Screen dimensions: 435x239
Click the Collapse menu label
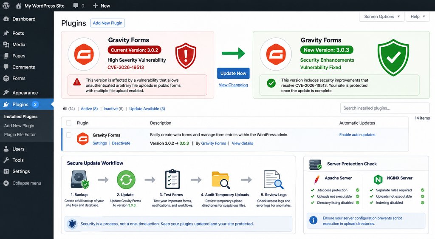tap(27, 183)
